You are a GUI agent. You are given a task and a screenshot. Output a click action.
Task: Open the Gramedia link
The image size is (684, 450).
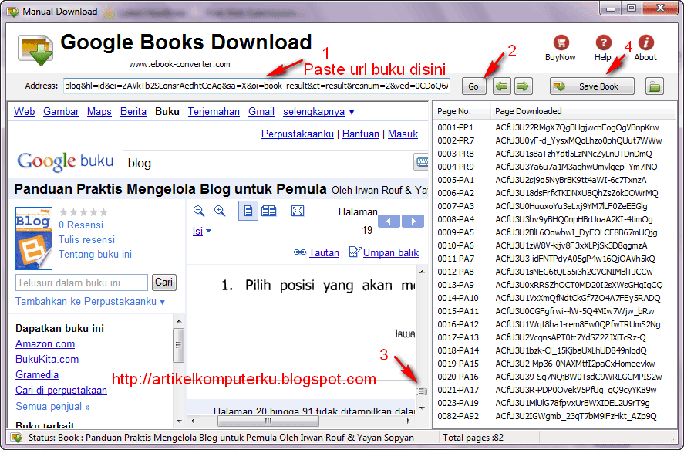[x=37, y=374]
